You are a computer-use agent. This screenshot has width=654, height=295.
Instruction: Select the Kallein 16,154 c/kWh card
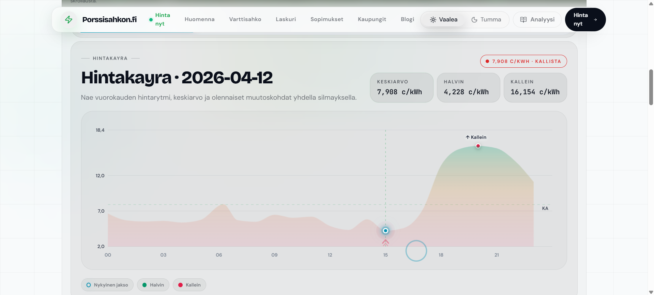pos(535,87)
